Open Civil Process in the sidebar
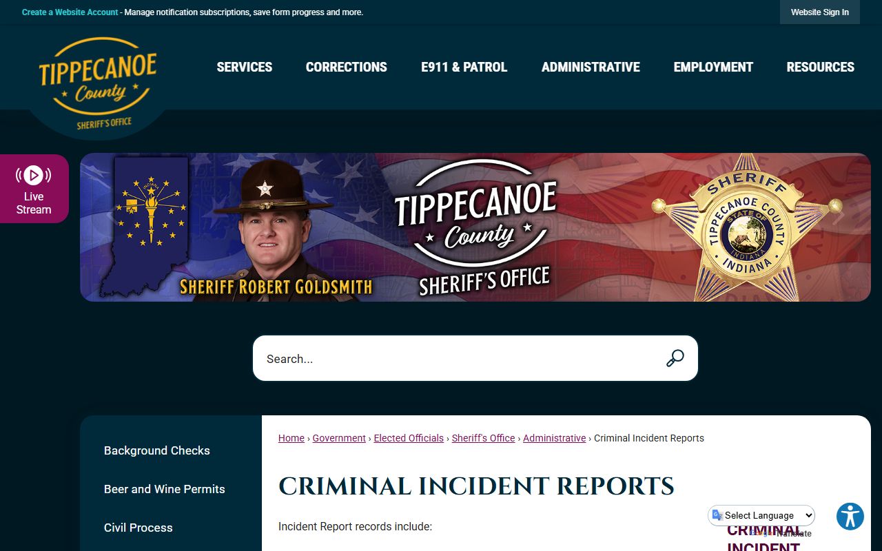 point(139,528)
